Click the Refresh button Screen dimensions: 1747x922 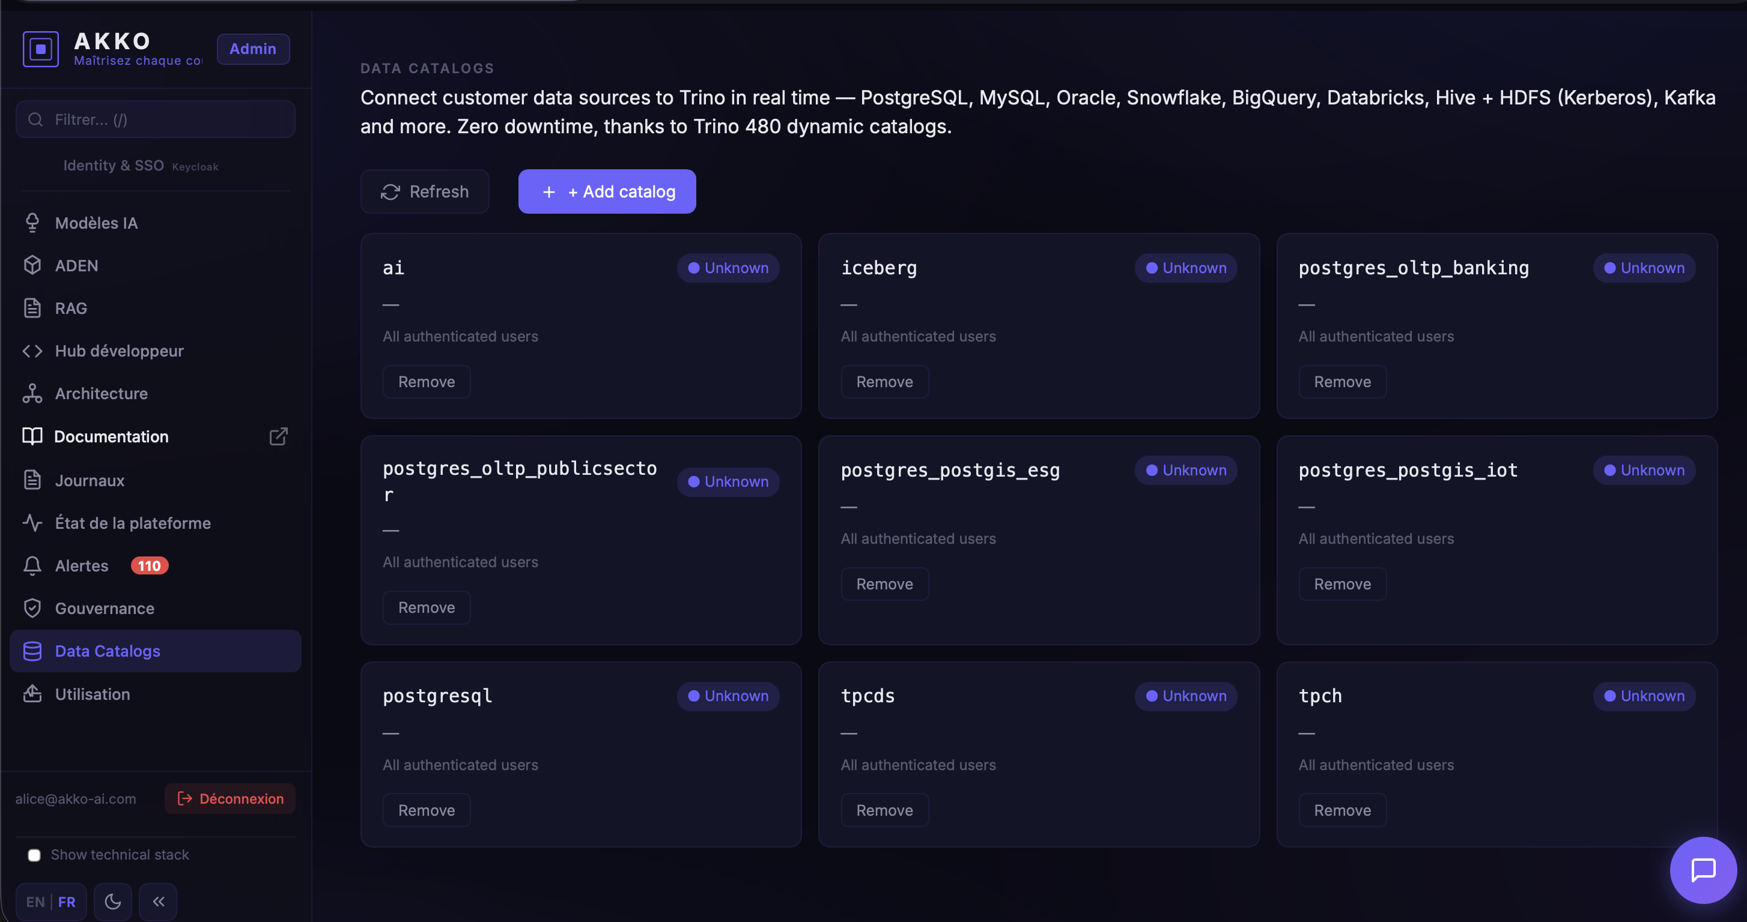(425, 191)
